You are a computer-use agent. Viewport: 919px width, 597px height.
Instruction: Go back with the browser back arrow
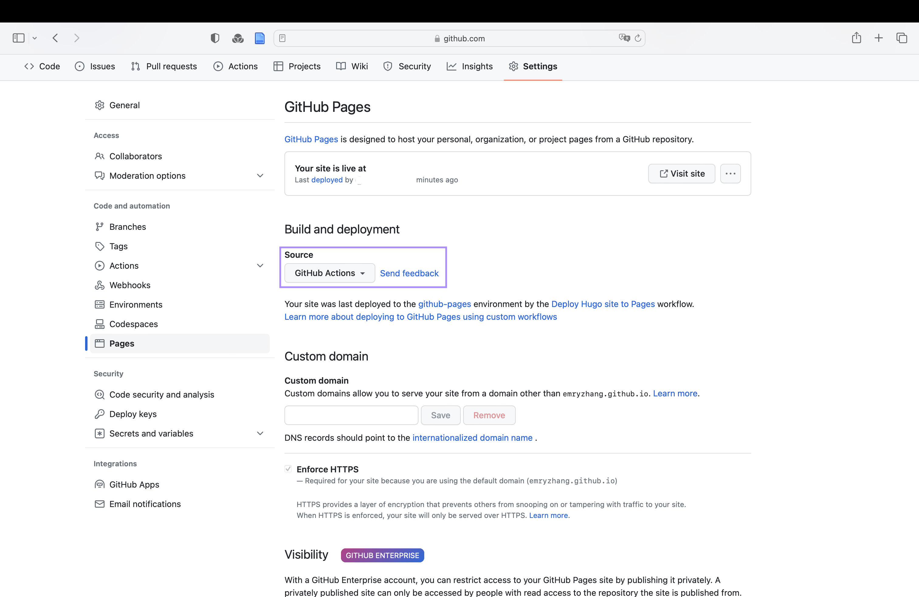click(55, 38)
